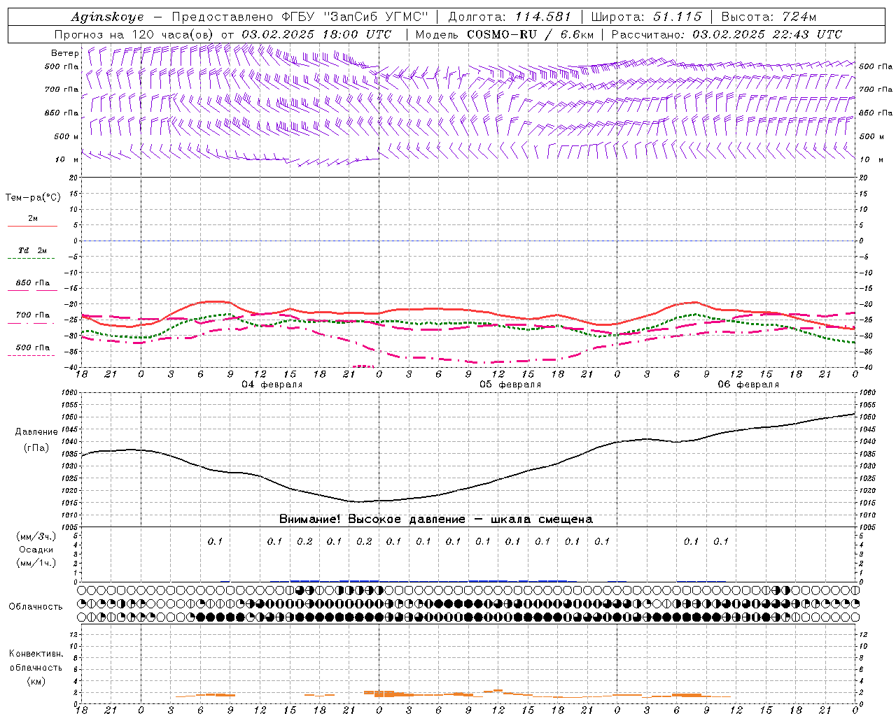
Task: Click the date label 06 февраля
Action: coord(748,385)
